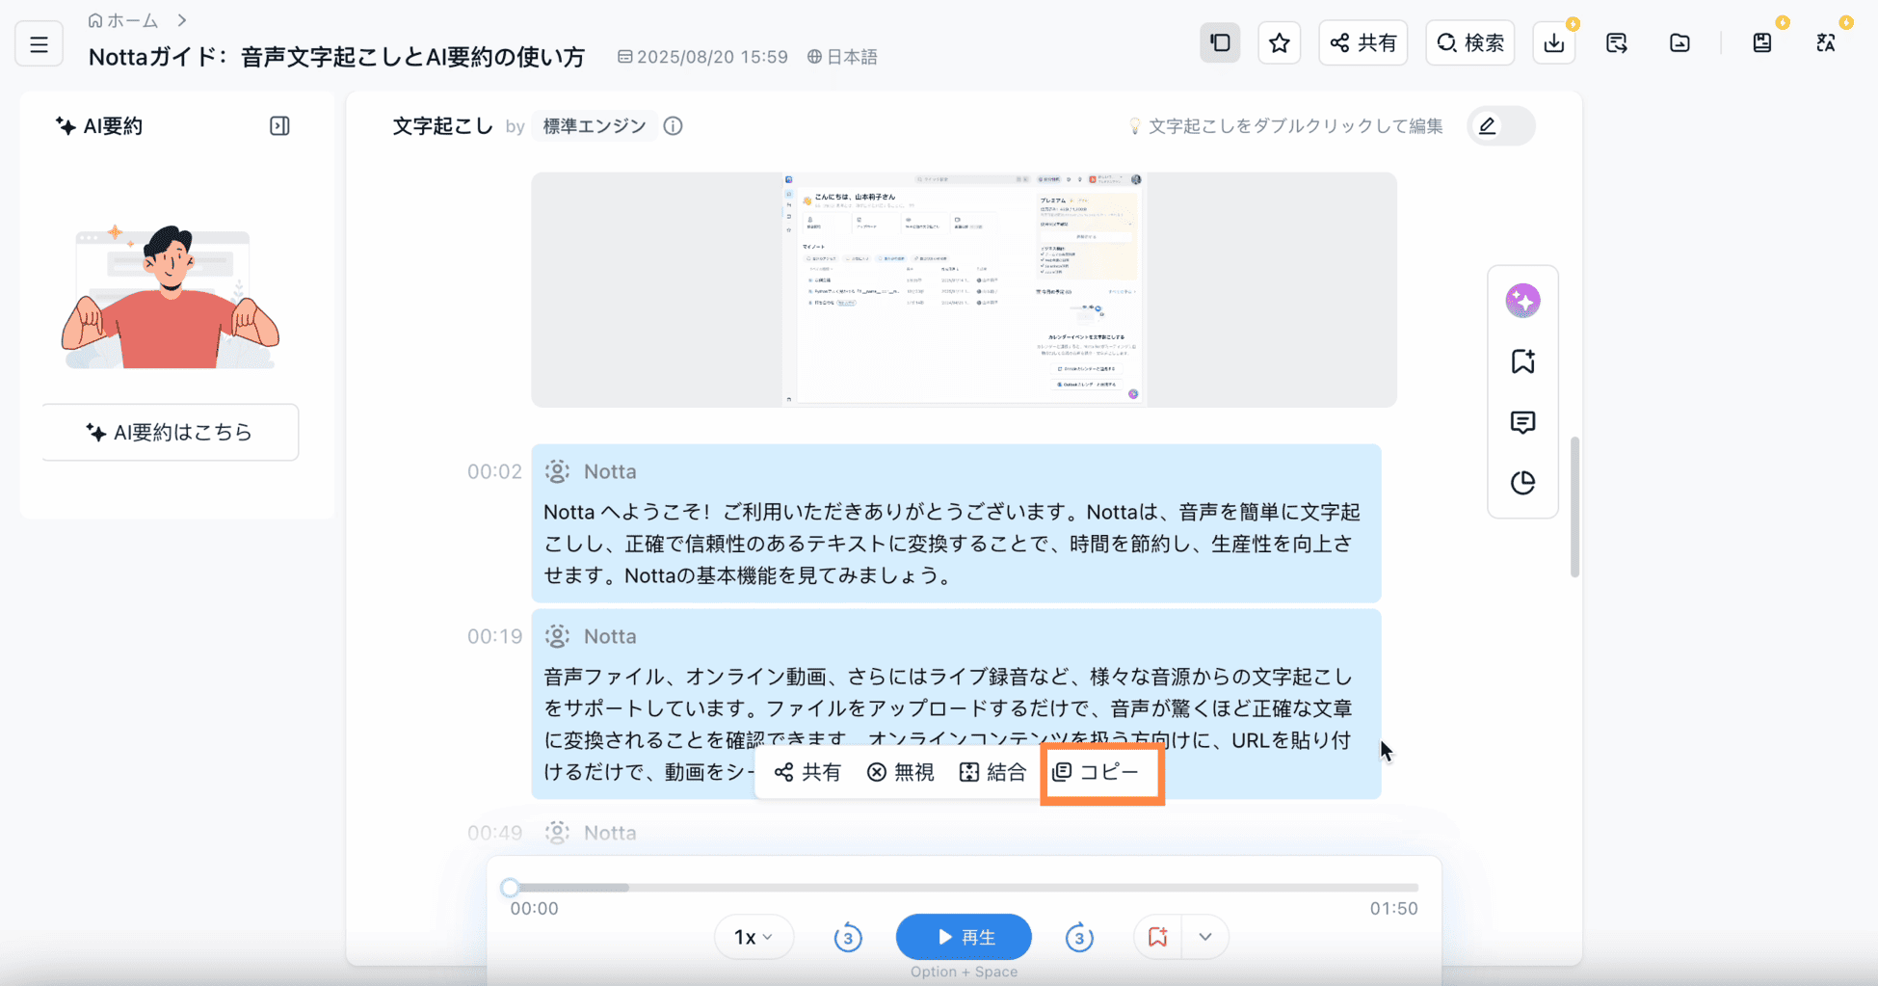Open the hamburger menu
Viewport: 1878px width, 986px height.
pyautogui.click(x=39, y=44)
